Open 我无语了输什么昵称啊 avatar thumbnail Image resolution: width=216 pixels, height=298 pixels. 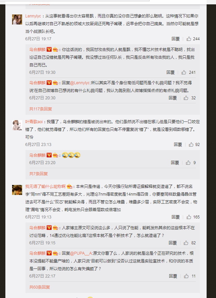tap(17, 190)
